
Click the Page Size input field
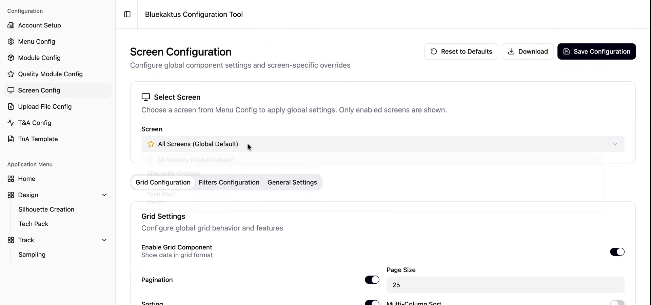(x=505, y=285)
